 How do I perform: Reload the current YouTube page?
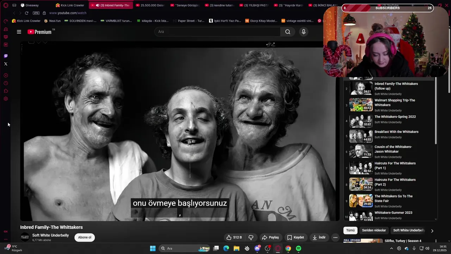pyautogui.click(x=26, y=13)
